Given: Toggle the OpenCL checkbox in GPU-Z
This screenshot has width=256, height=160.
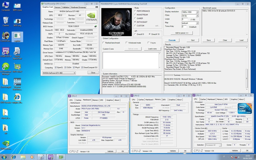Looking at the screenshot, I should click(x=56, y=67).
